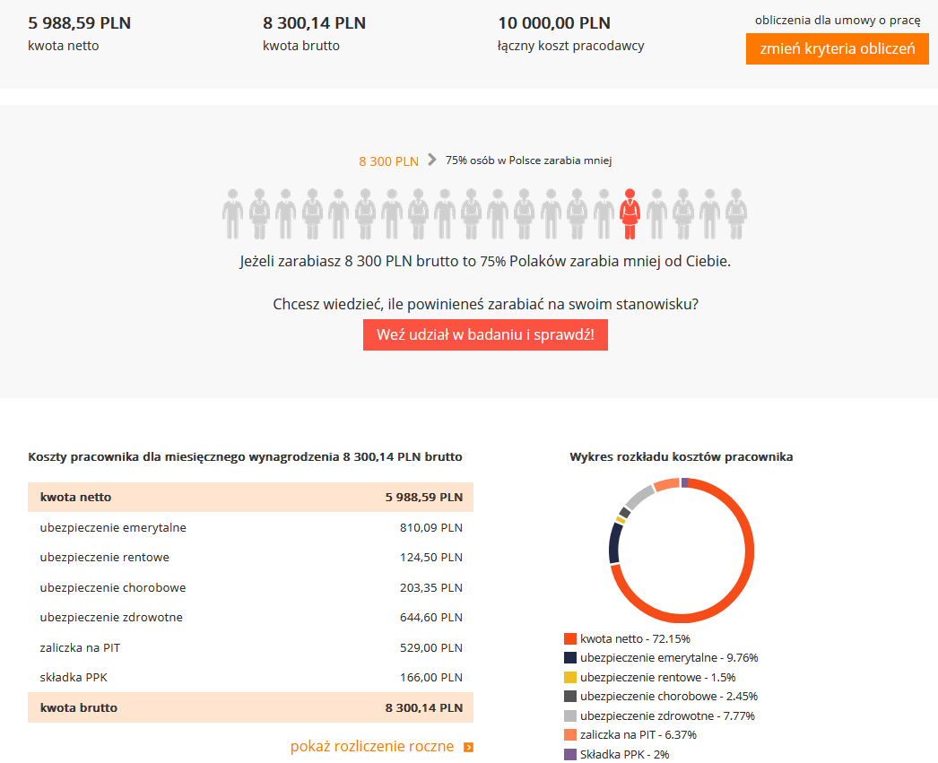Click the 'ubezpieczenie rentowe' yellow legend swatch

click(570, 677)
